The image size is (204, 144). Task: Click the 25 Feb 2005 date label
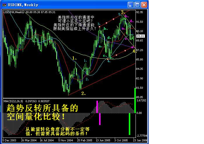coord(85,140)
